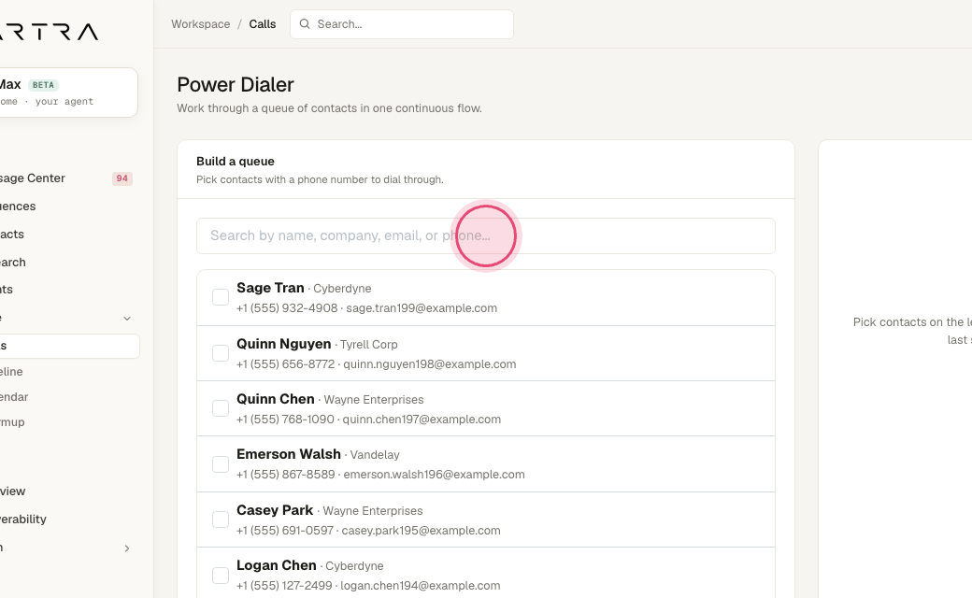Image resolution: width=972 pixels, height=598 pixels.
Task: Focus the contact search by name field
Action: pos(485,235)
